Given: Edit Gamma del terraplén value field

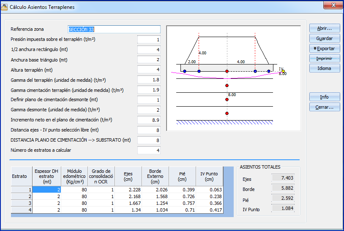Looking at the screenshot, I should point(149,80).
